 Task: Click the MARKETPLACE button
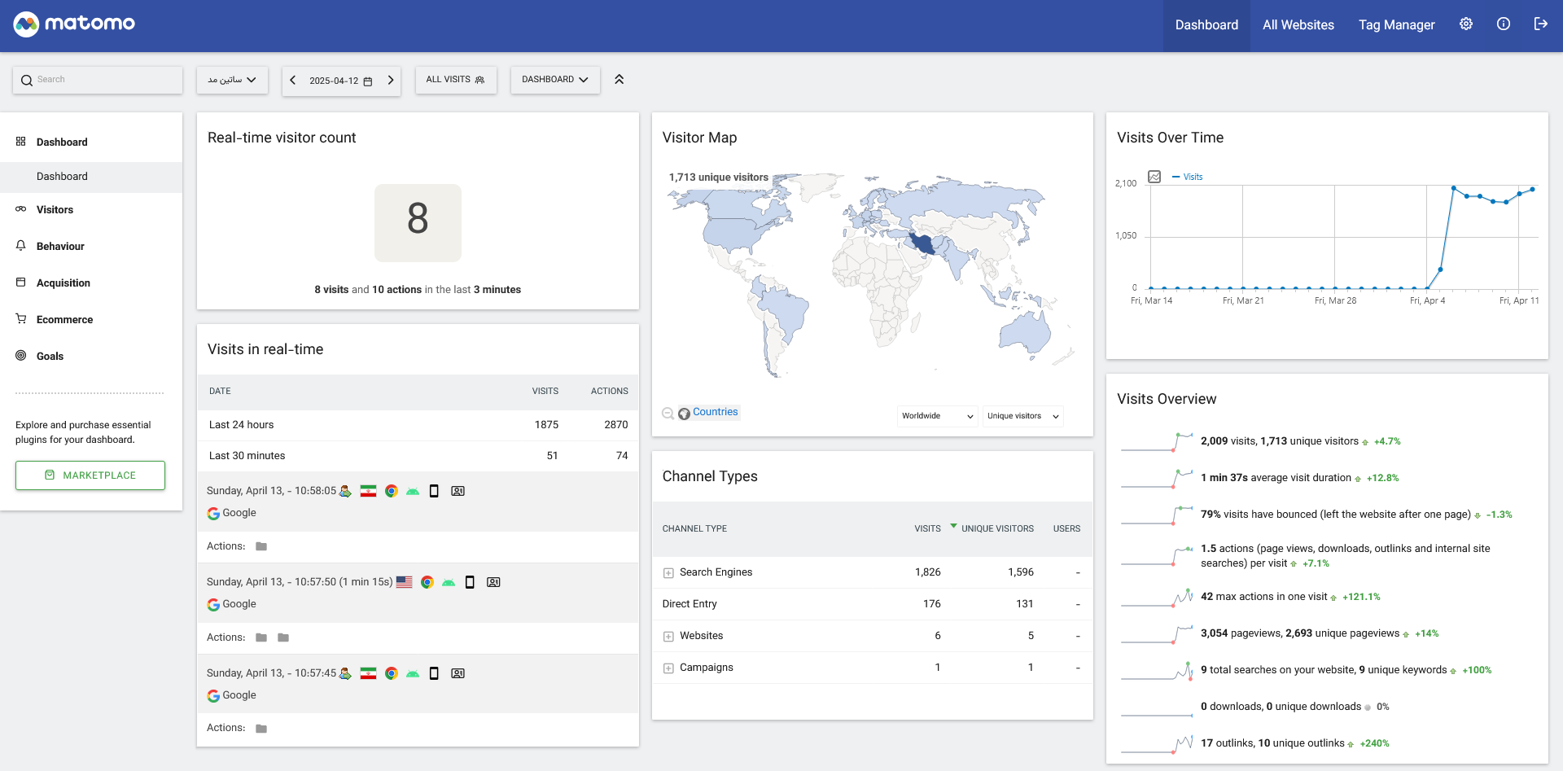[x=90, y=475]
